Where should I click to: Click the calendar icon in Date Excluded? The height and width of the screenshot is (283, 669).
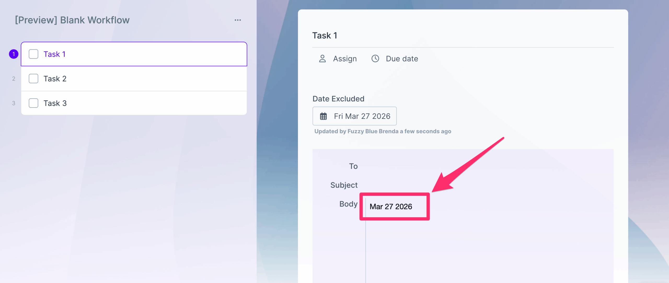tap(324, 116)
